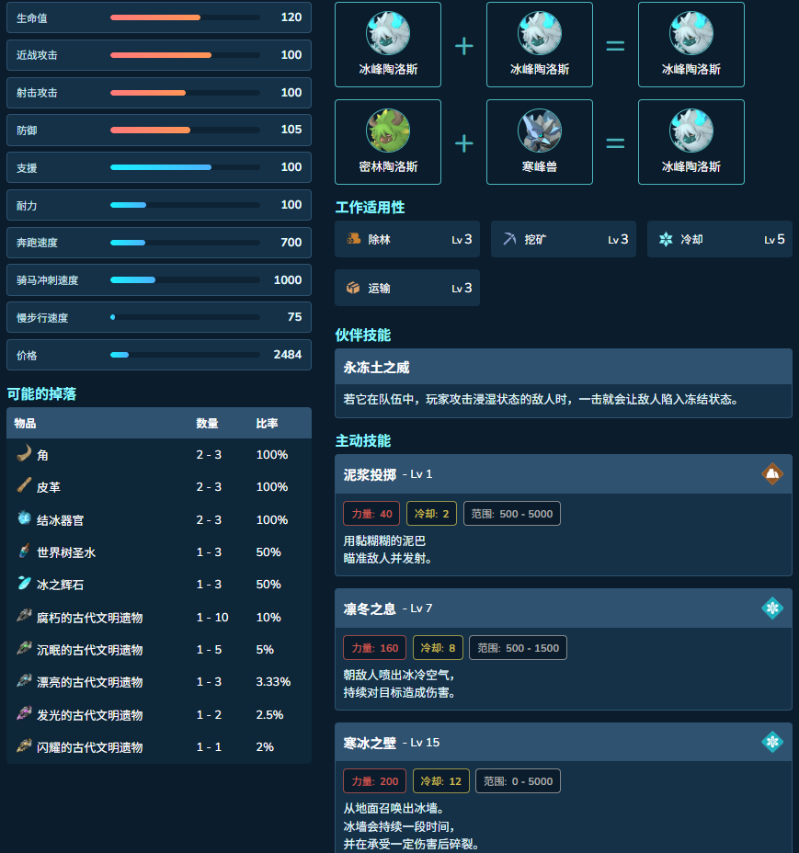
Task: Click the 凛冬之息 skill title
Action: (370, 608)
